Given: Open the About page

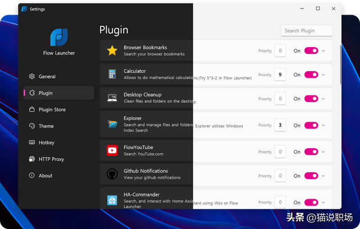Looking at the screenshot, I should coord(46,176).
